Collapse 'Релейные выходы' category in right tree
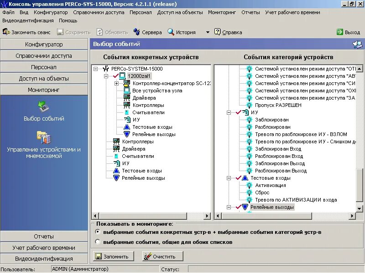Screen dimensions: 365x273 tap(229, 207)
